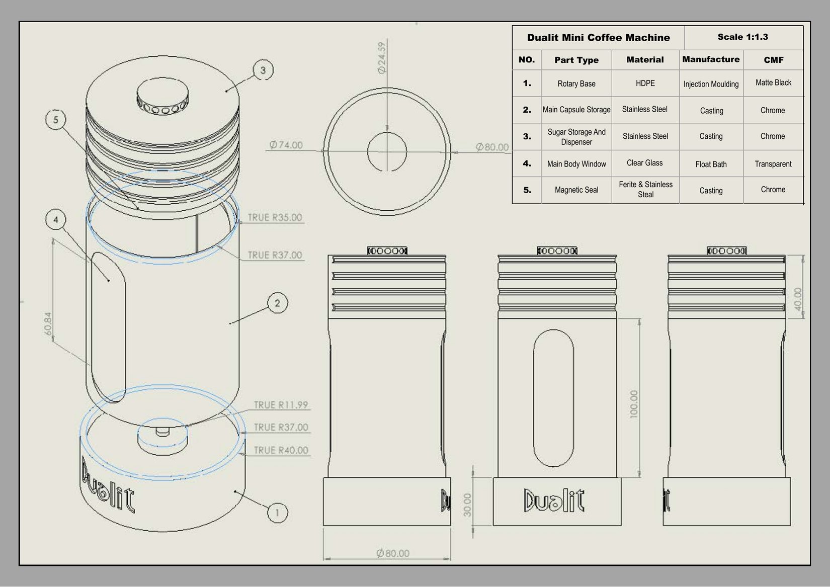Click the Ø80.00 dimension under the side-view base
The height and width of the screenshot is (587, 830).
pyautogui.click(x=393, y=553)
